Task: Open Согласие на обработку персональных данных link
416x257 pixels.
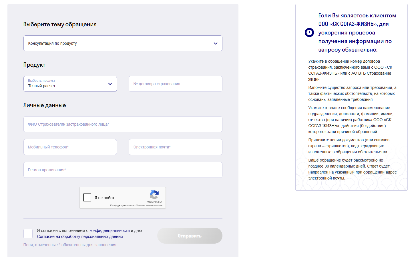Action: coord(80,236)
